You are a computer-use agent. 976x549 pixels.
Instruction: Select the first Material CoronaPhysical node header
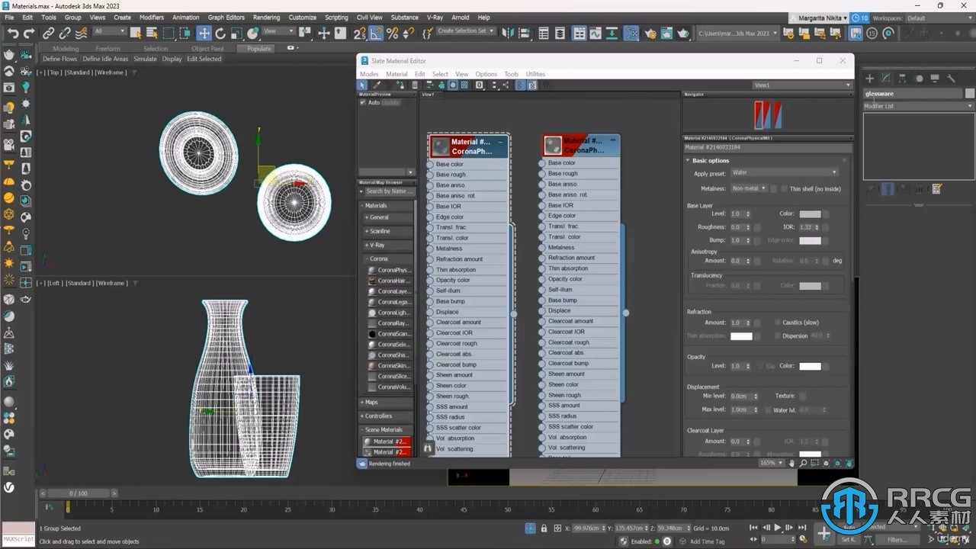(469, 146)
